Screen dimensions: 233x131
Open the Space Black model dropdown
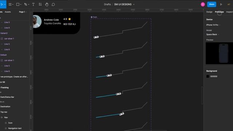pos(213,35)
